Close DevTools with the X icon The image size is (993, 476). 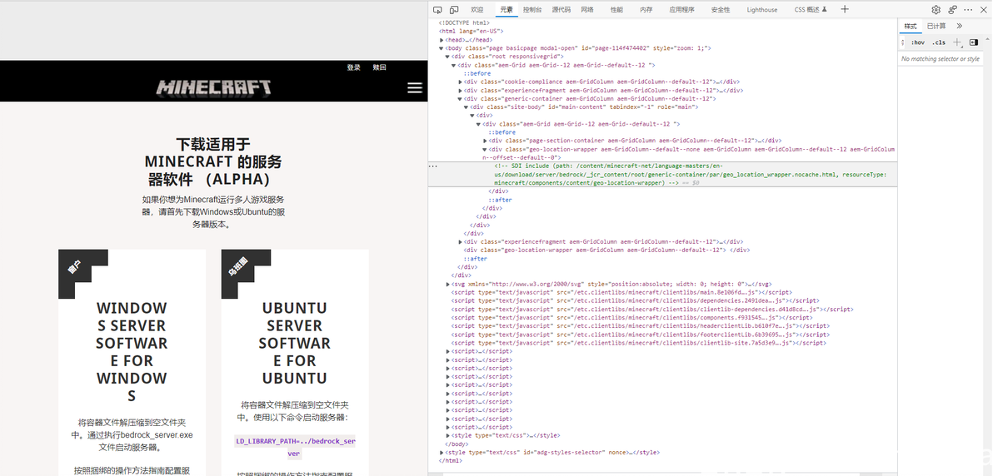986,9
